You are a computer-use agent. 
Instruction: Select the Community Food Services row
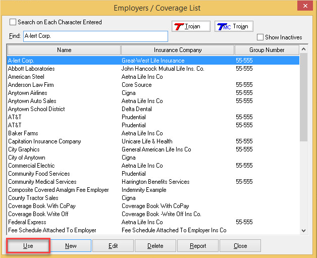click(x=153, y=174)
